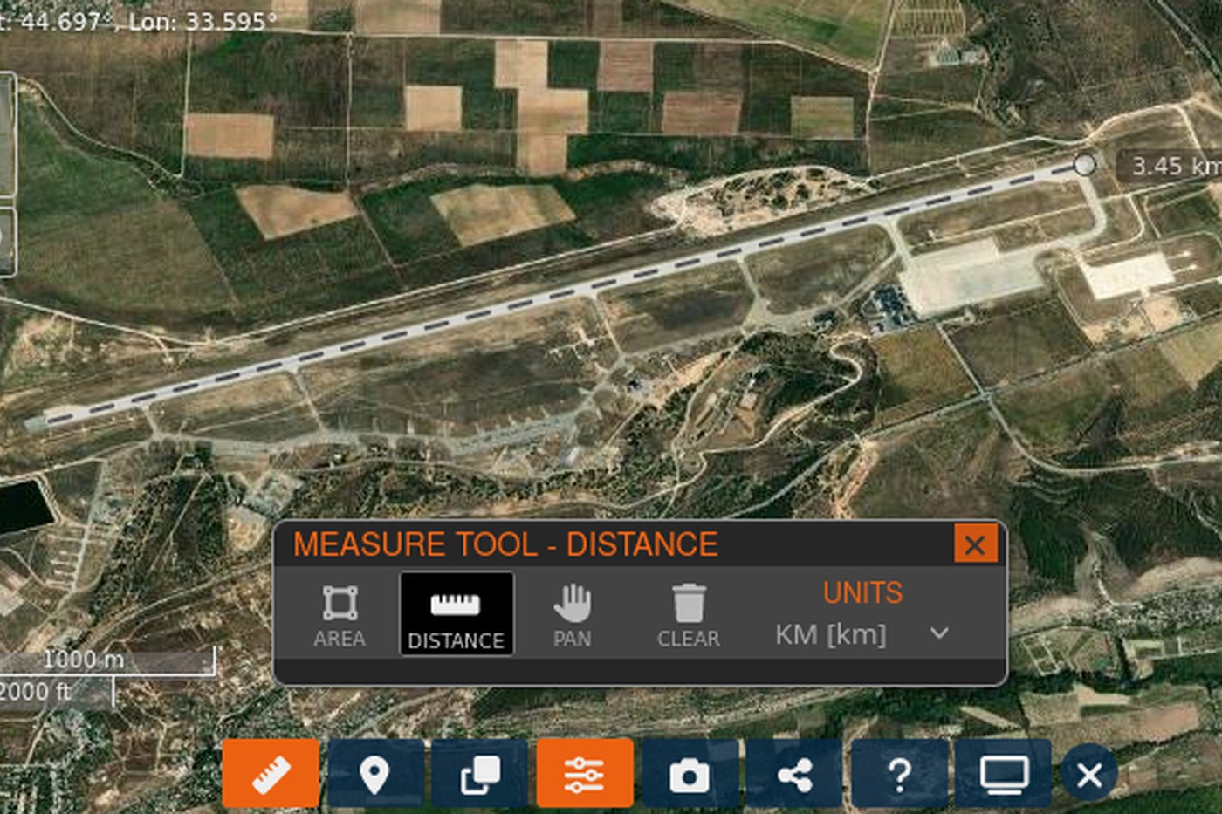Close the Measure Tool panel via orange X
Screen dimensions: 1222x814
click(x=975, y=544)
